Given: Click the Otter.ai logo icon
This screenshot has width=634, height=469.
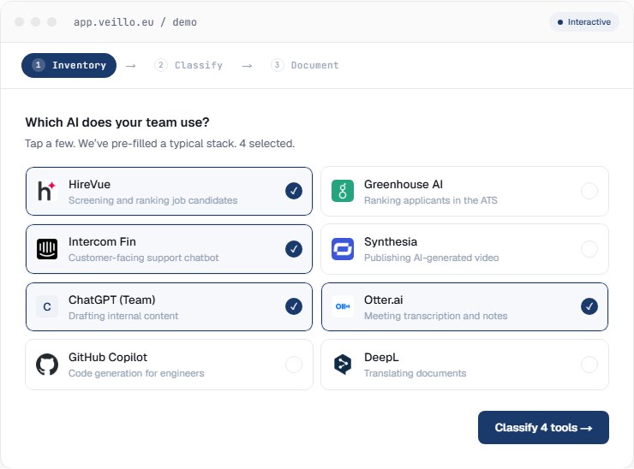Looking at the screenshot, I should pyautogui.click(x=343, y=306).
